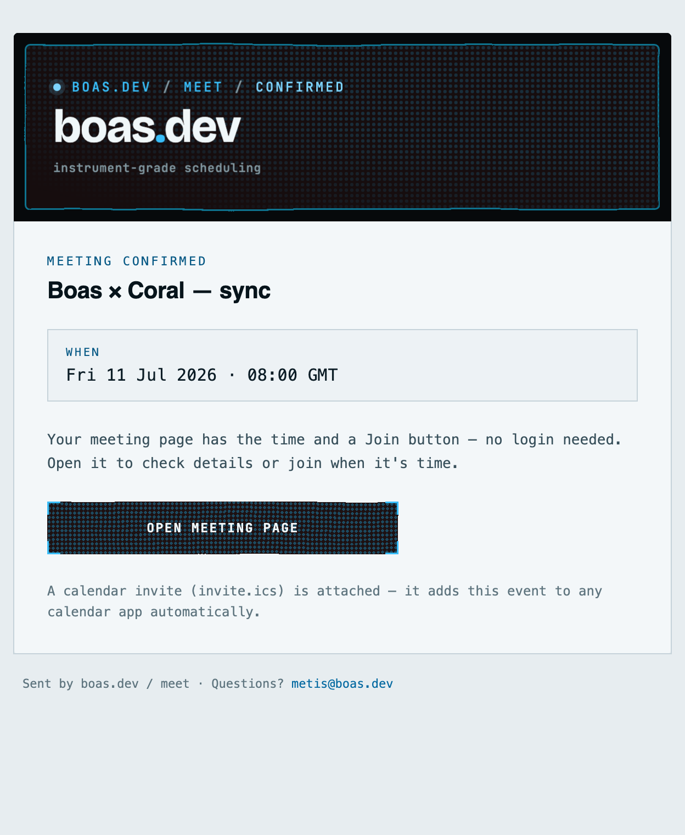Click the top-left corner bracket of button
This screenshot has height=835, width=685.
(53, 508)
